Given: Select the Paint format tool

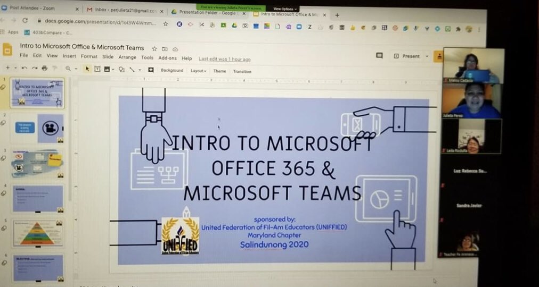Looking at the screenshot, I should [54, 69].
